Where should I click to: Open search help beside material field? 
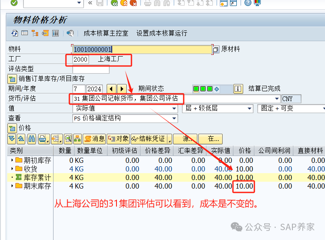[215, 50]
